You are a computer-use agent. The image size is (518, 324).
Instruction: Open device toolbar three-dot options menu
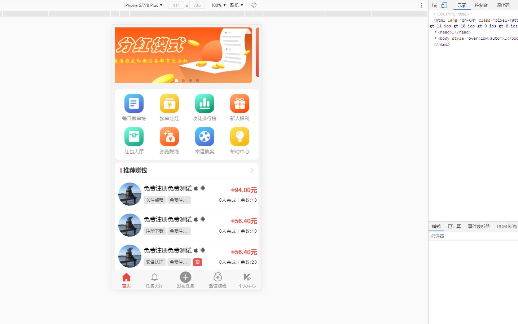tap(421, 5)
